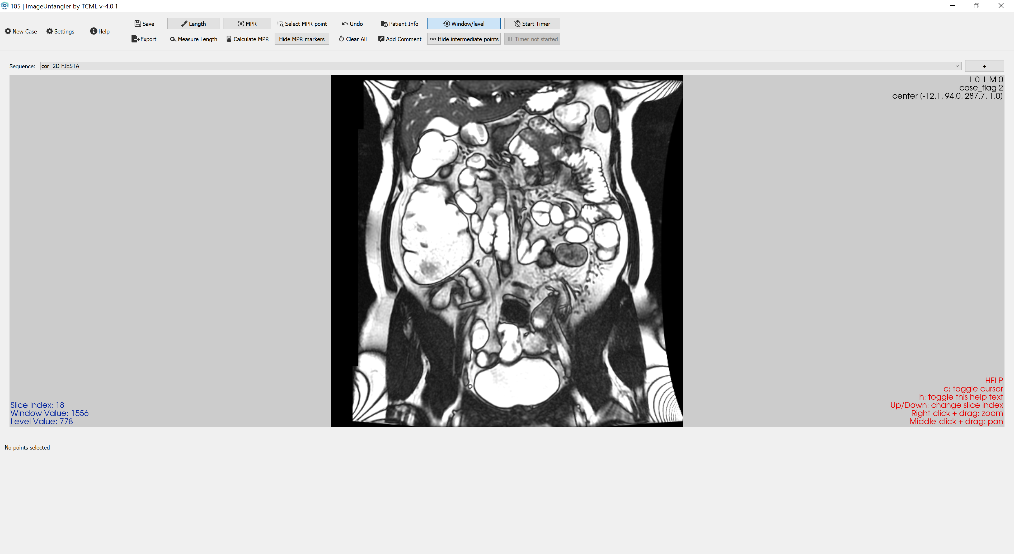Click the 'Right-click + drag: zoom' line
Screen dimensions: 1014x554
coord(957,413)
